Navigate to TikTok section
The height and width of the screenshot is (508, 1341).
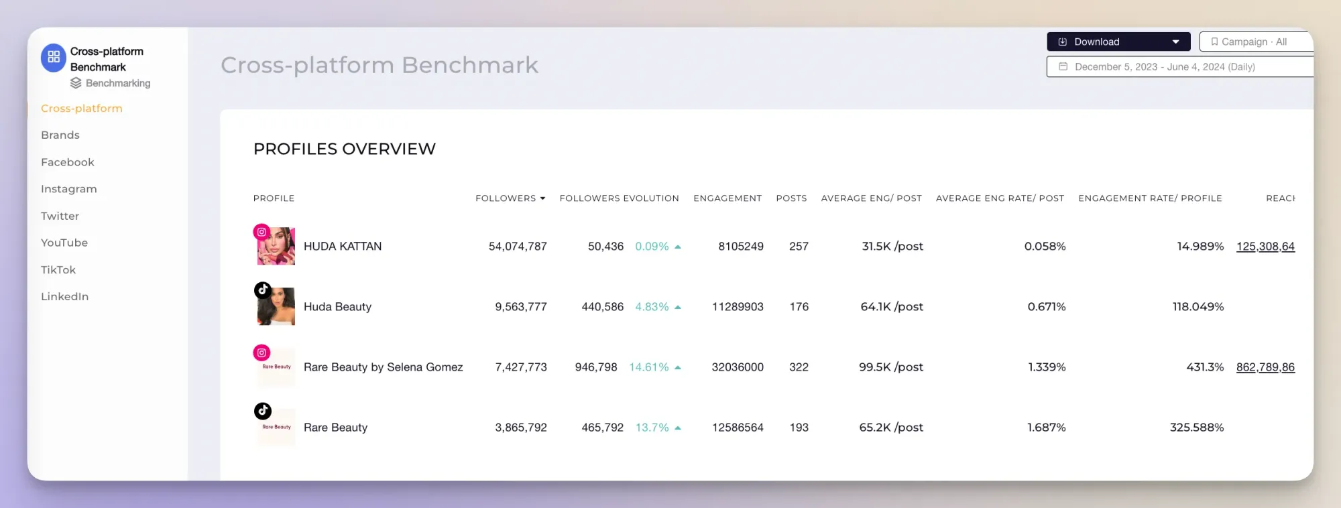pyautogui.click(x=58, y=269)
